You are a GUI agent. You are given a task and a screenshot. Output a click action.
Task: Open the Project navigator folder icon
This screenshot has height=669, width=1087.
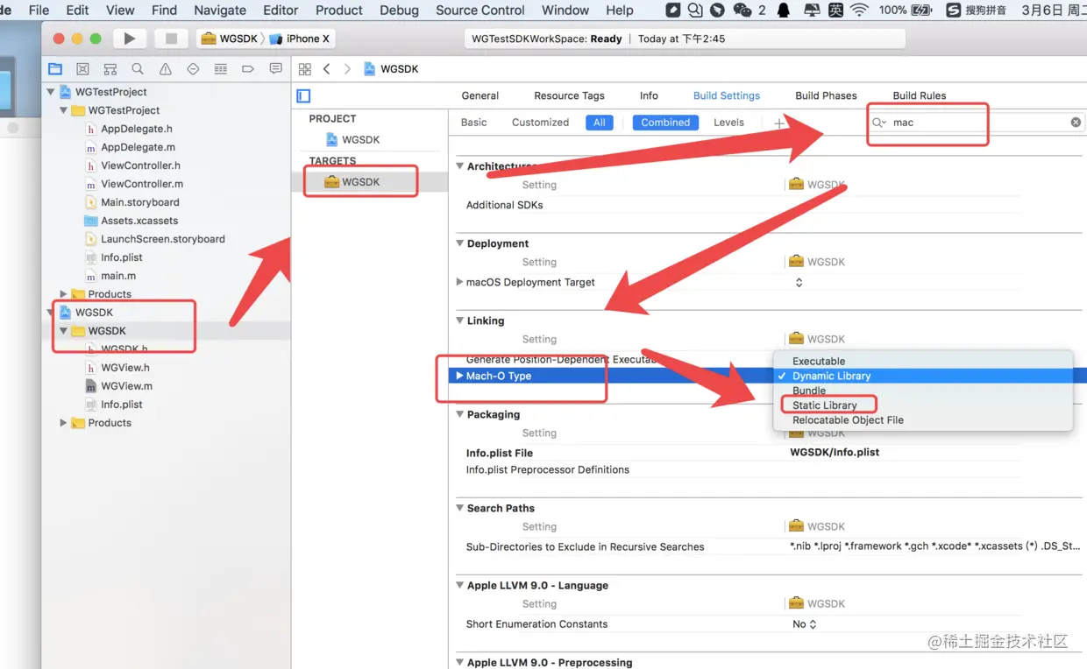click(55, 69)
